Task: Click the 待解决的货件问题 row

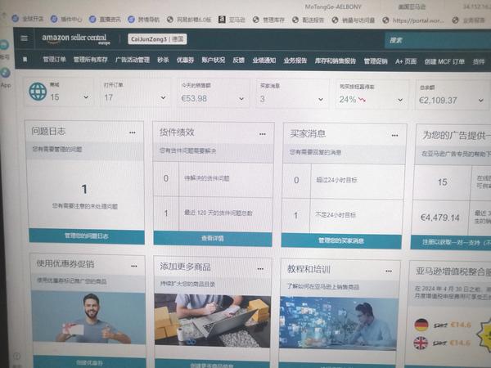Action: coord(213,178)
